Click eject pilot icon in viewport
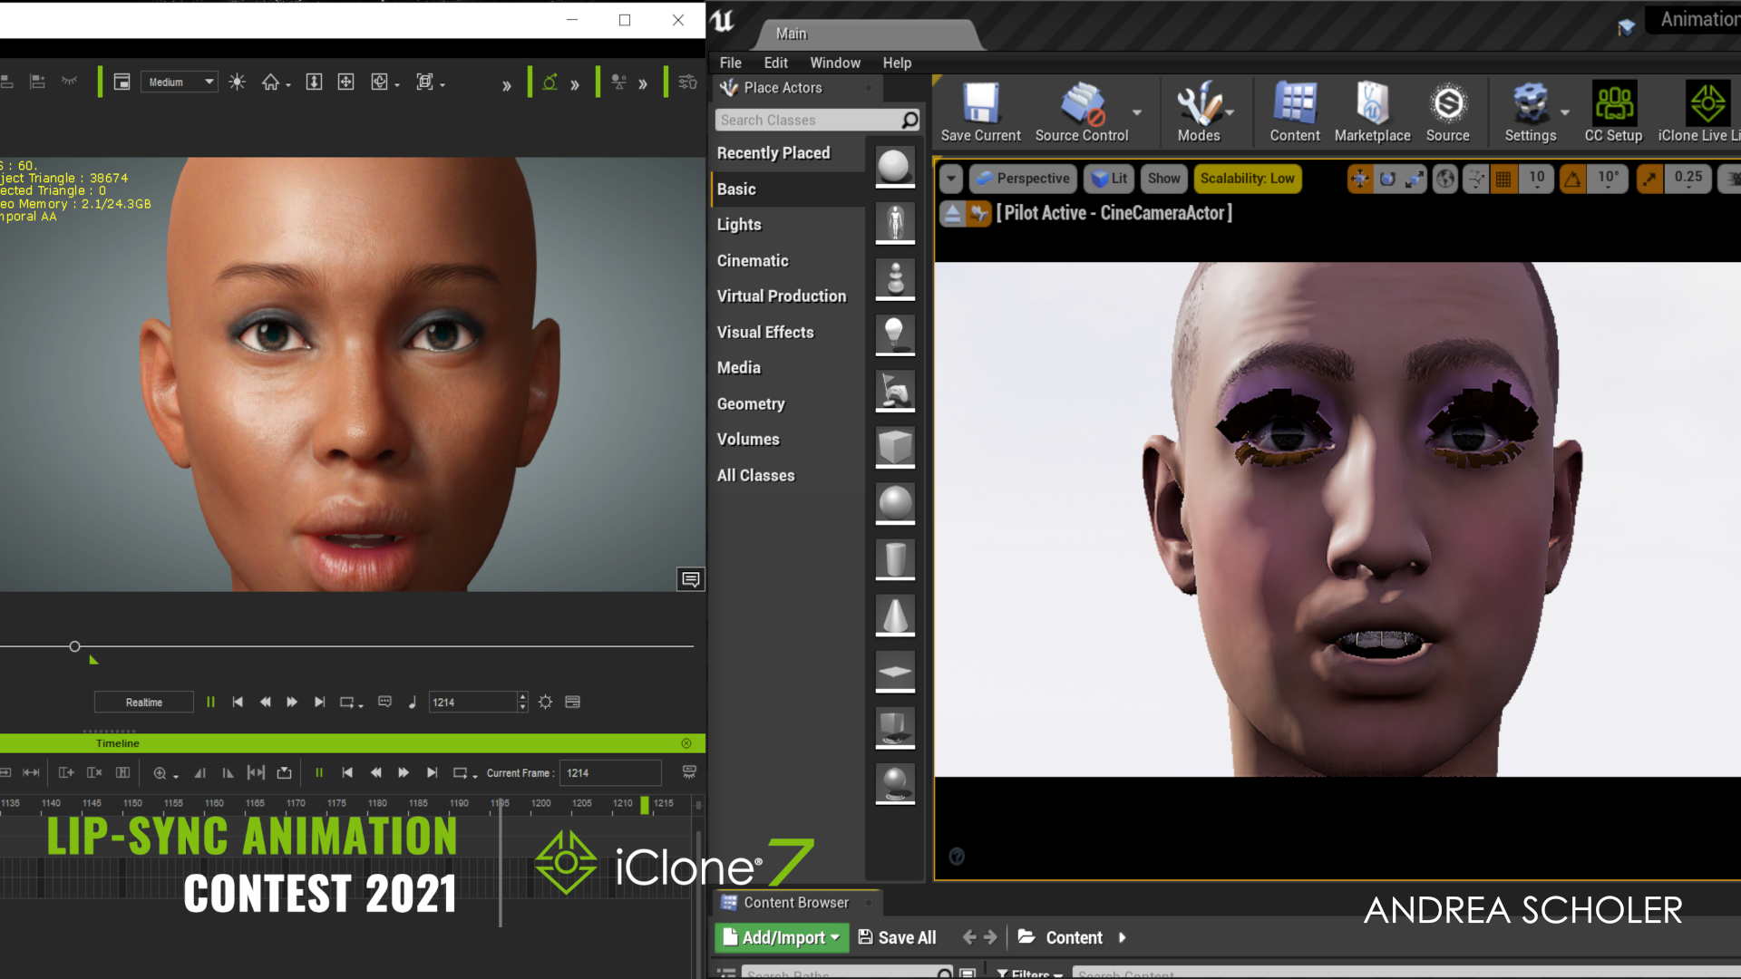The height and width of the screenshot is (979, 1741). click(x=952, y=214)
